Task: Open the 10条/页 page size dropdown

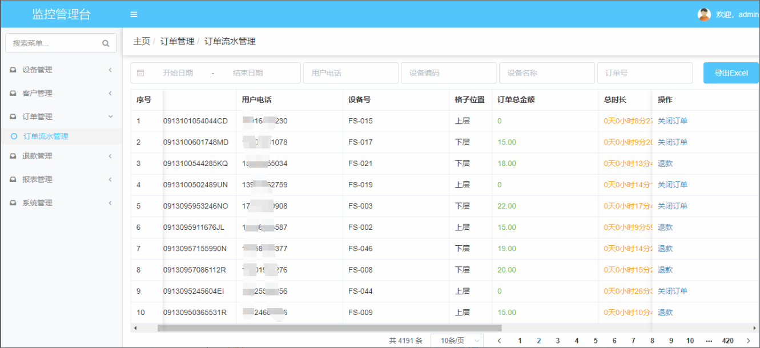Action: [x=457, y=341]
